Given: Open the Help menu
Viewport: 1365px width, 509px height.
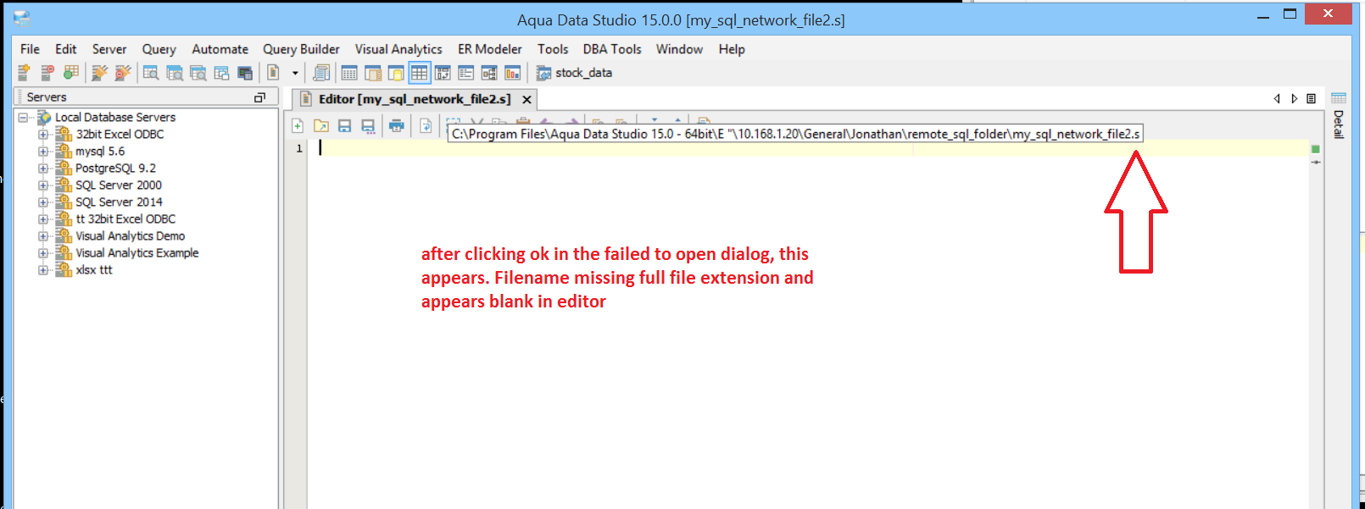Looking at the screenshot, I should [732, 49].
